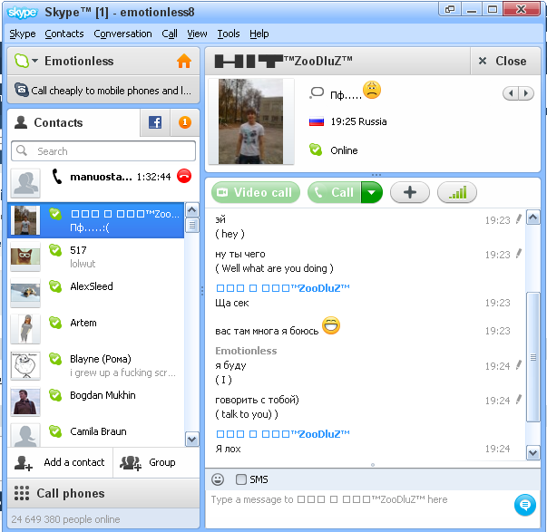Viewport: 547px width, 532px height.
Task: Open the Contacts menu
Action: pos(64,34)
